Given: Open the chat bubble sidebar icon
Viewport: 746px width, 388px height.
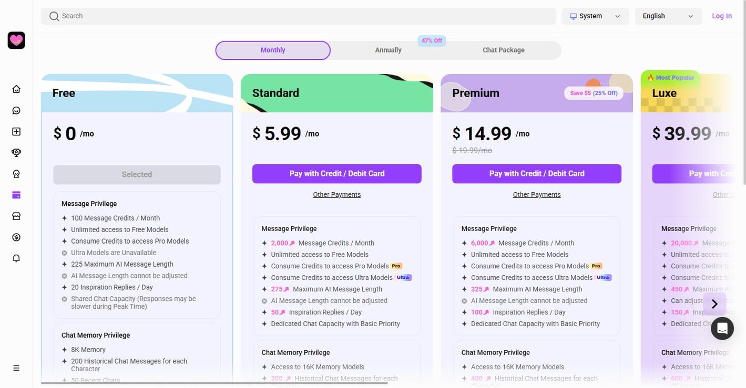Looking at the screenshot, I should [16, 110].
